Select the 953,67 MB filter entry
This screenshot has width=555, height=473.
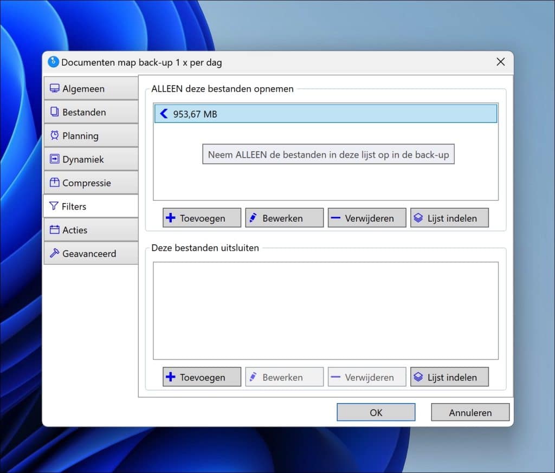(x=326, y=114)
